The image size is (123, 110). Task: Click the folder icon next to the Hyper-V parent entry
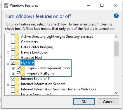coord(18,63)
